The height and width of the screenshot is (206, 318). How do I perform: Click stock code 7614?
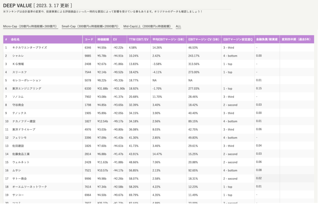88,187
